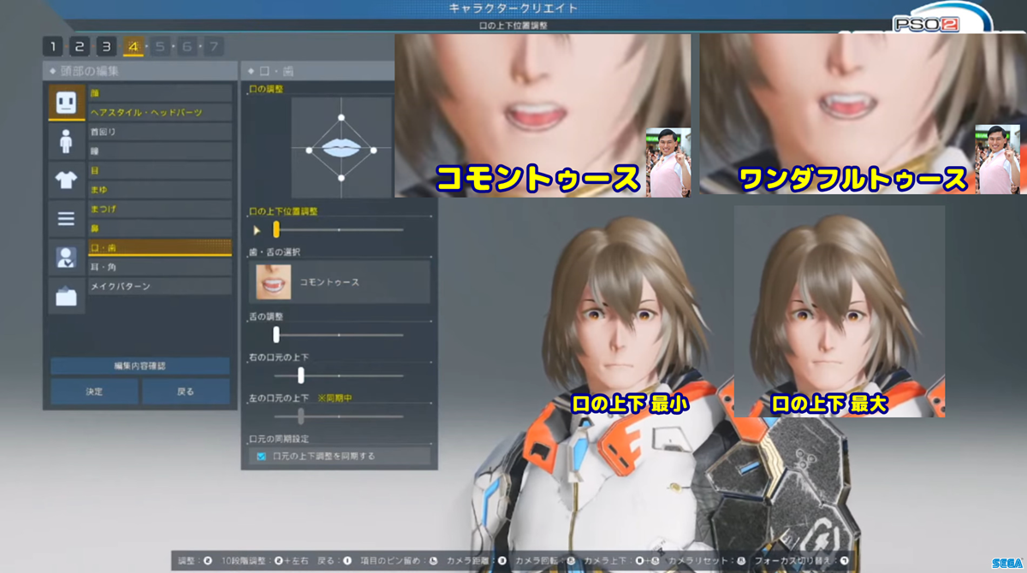The width and height of the screenshot is (1027, 573).
Task: Click bottom handle of mouth shape adjuster
Action: click(x=341, y=178)
